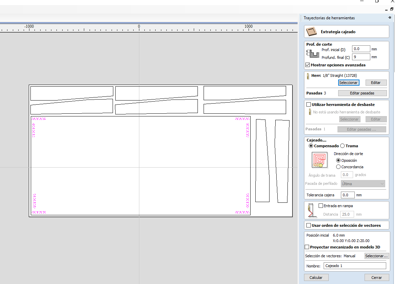The image size is (395, 284).
Task: Click disabled Seleccionar button under desbaste
Action: pyautogui.click(x=349, y=119)
